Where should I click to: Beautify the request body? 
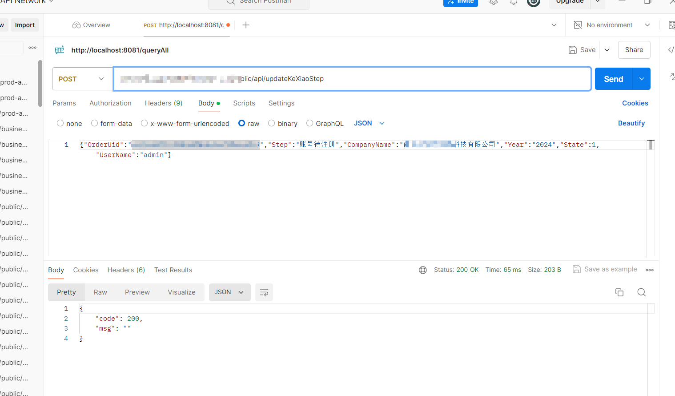[631, 123]
